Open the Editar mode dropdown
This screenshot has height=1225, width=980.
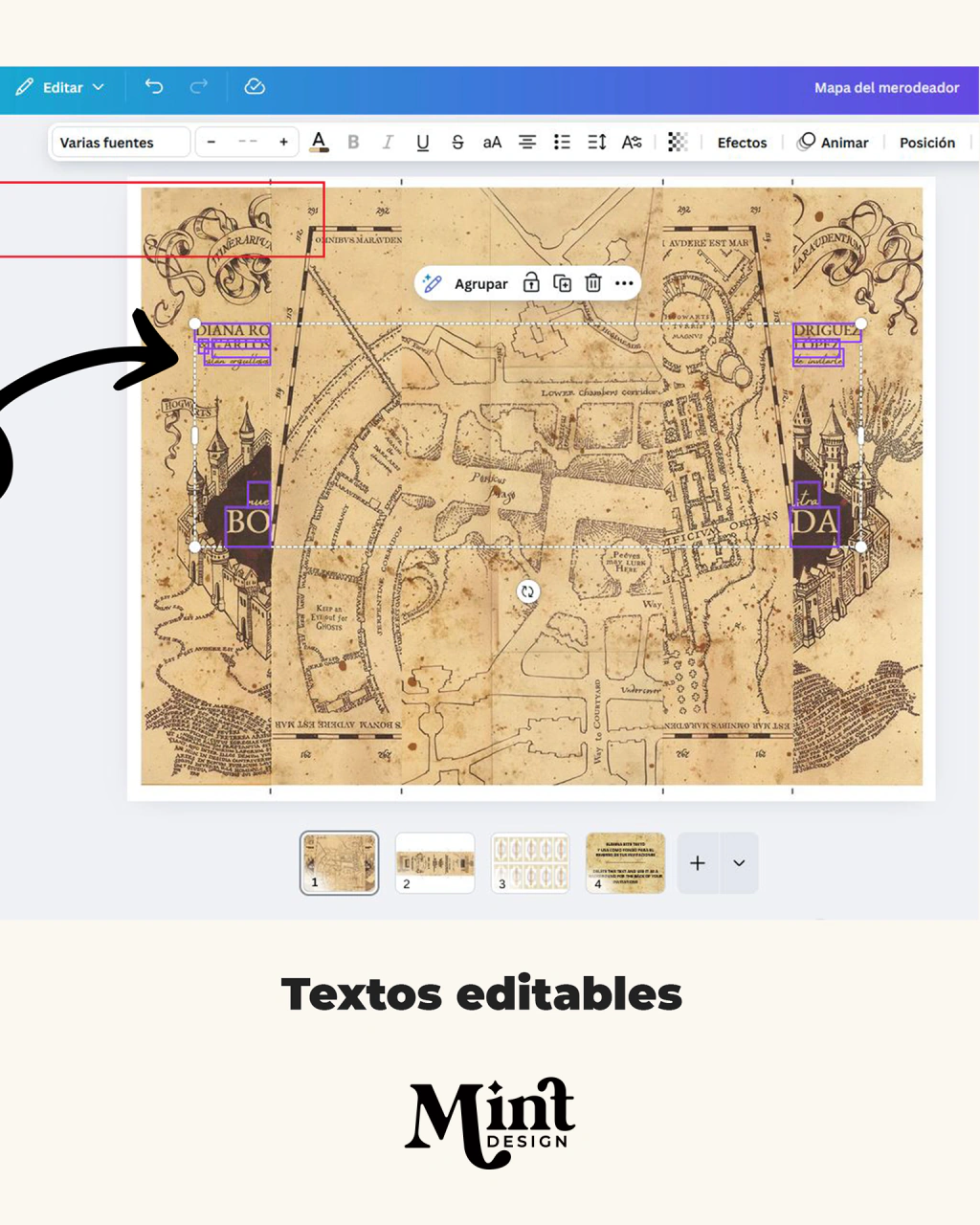tap(59, 87)
